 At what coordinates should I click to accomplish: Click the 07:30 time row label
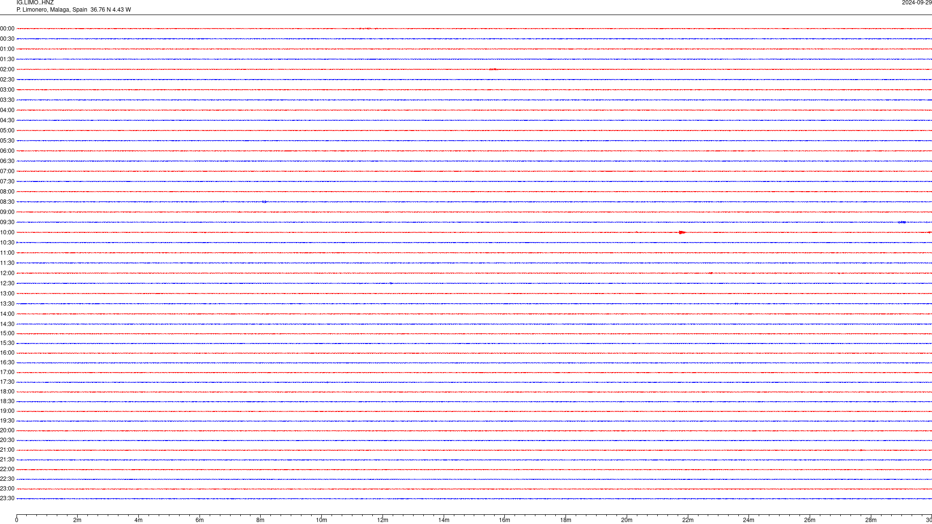[7, 181]
